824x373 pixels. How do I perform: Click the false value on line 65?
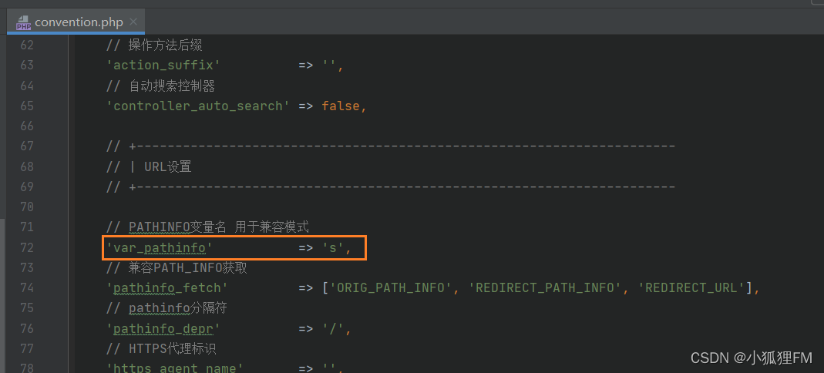pyautogui.click(x=341, y=106)
